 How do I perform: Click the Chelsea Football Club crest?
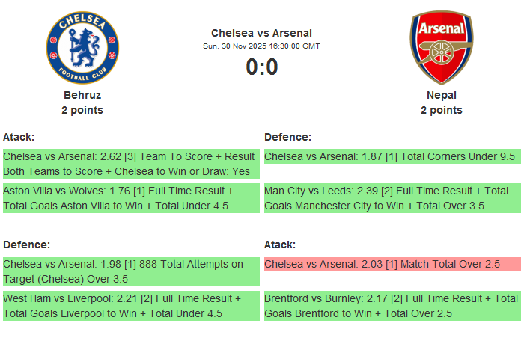point(82,47)
